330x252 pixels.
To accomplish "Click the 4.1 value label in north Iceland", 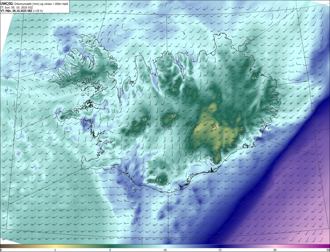I will click(x=175, y=90).
